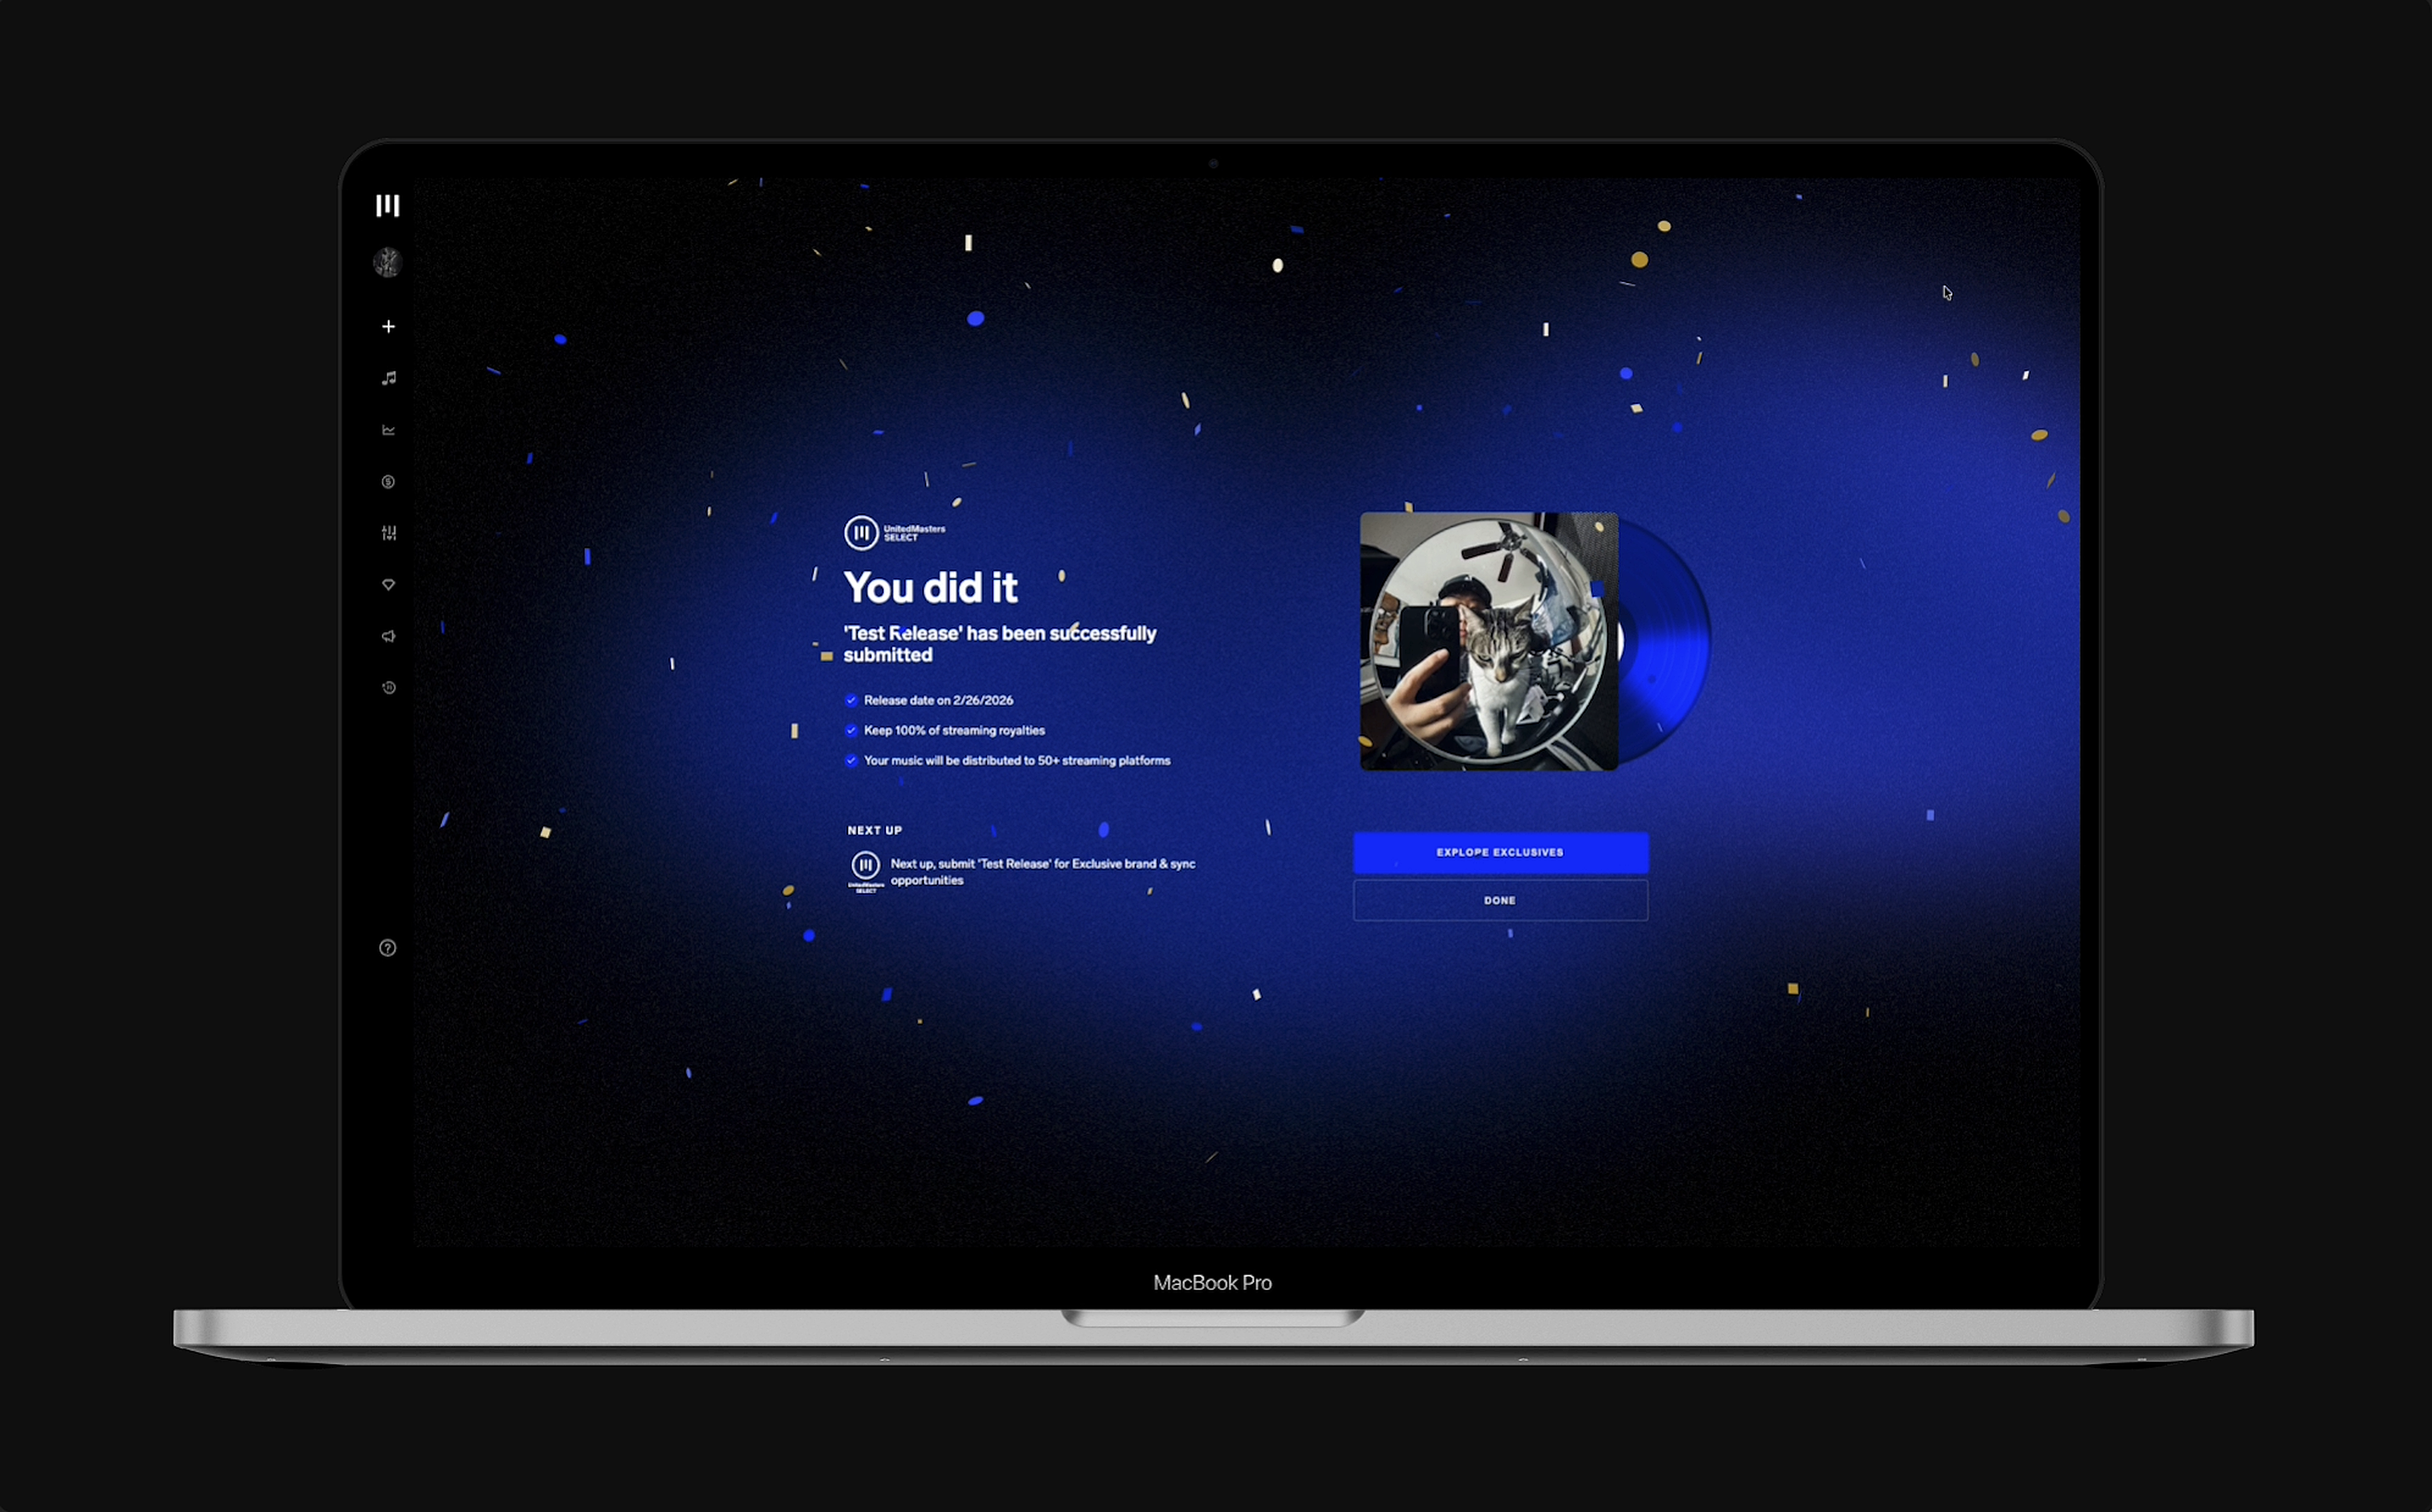Open earnings with the dollar icon
This screenshot has height=1512, width=2432.
[x=388, y=482]
